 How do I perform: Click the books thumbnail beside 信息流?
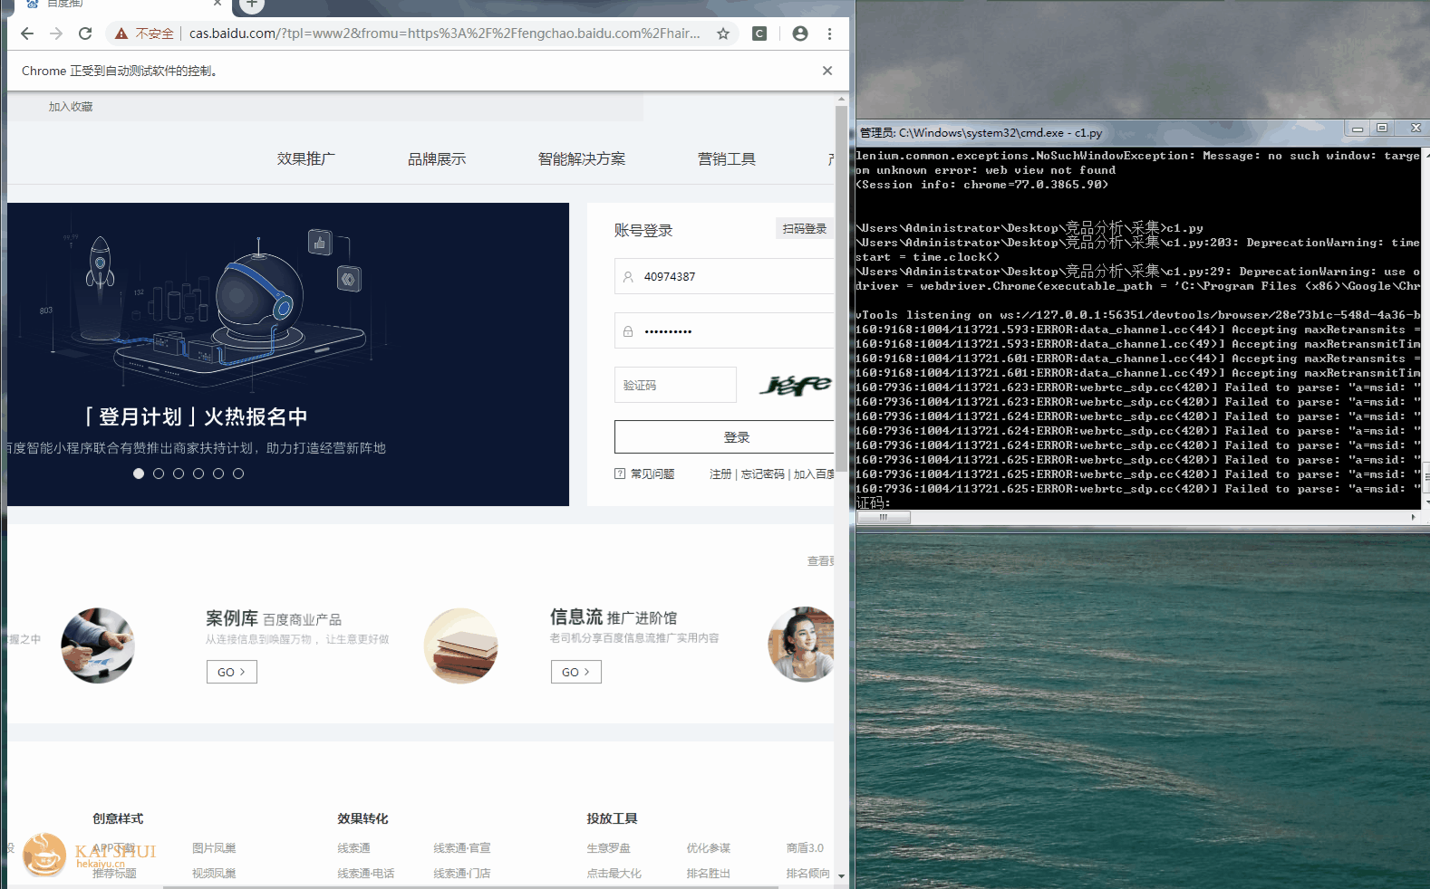click(461, 645)
